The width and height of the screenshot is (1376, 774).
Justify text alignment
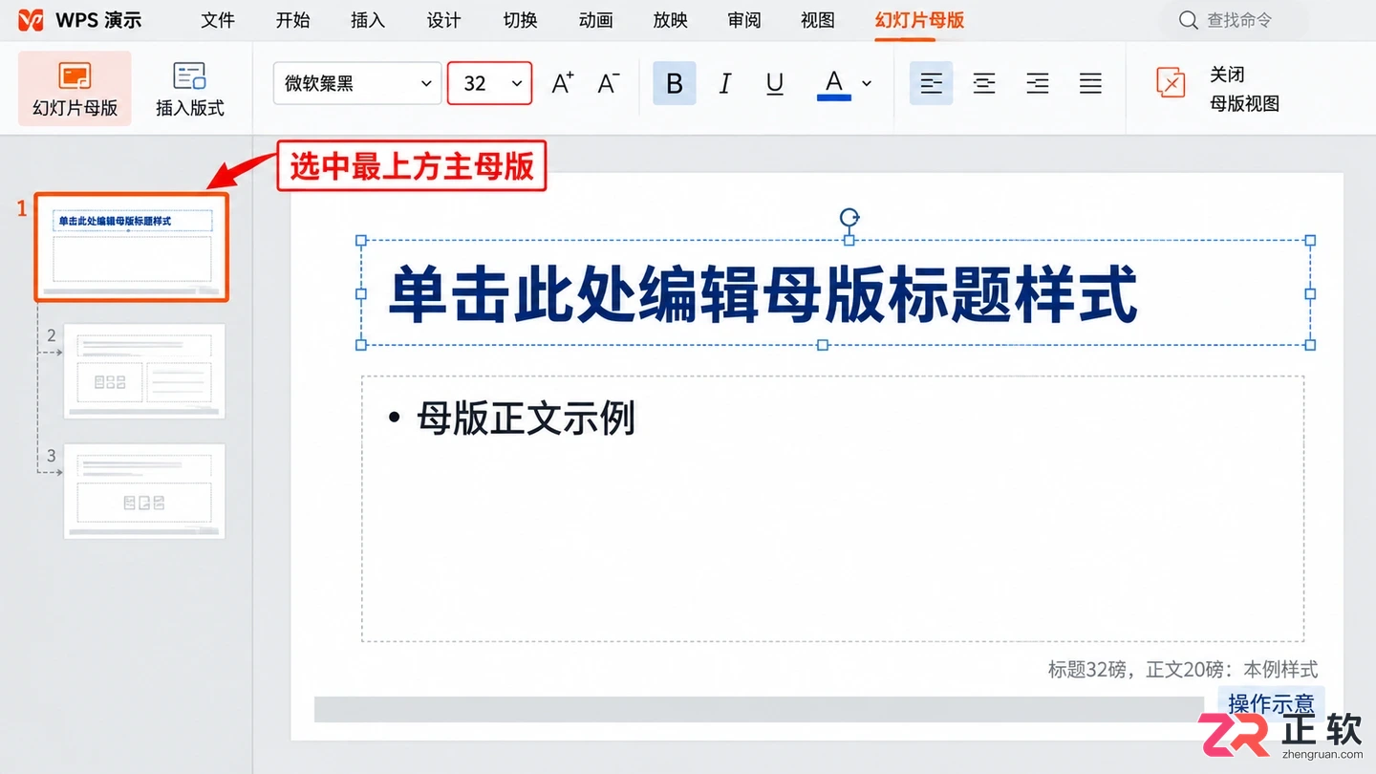(1090, 83)
